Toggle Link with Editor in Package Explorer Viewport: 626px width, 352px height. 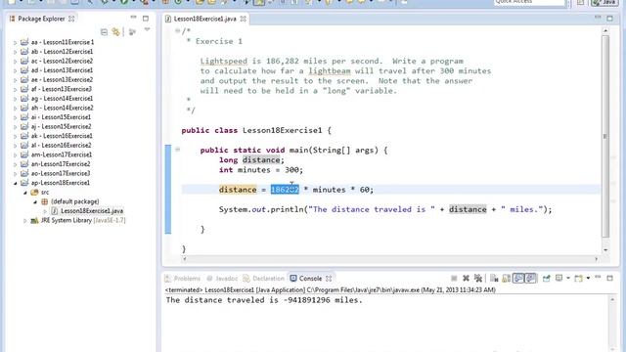115,32
